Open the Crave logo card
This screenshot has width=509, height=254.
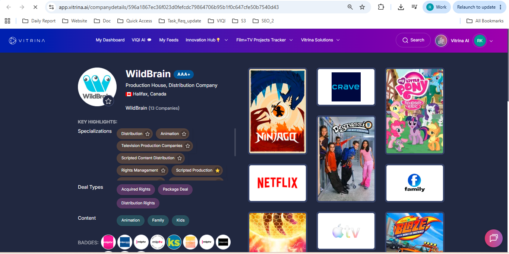coord(346,87)
